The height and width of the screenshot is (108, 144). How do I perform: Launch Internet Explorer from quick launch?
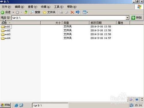tap(16, 105)
